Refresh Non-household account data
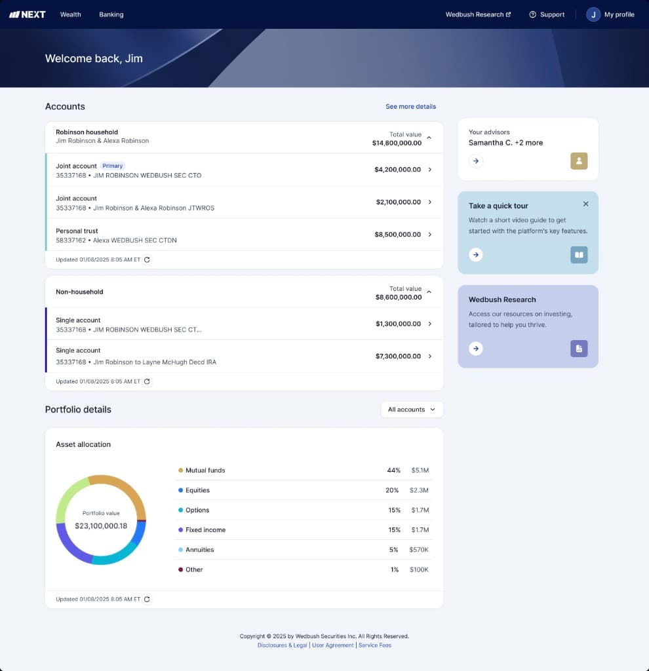Screen dimensions: 649x671 click(x=147, y=381)
